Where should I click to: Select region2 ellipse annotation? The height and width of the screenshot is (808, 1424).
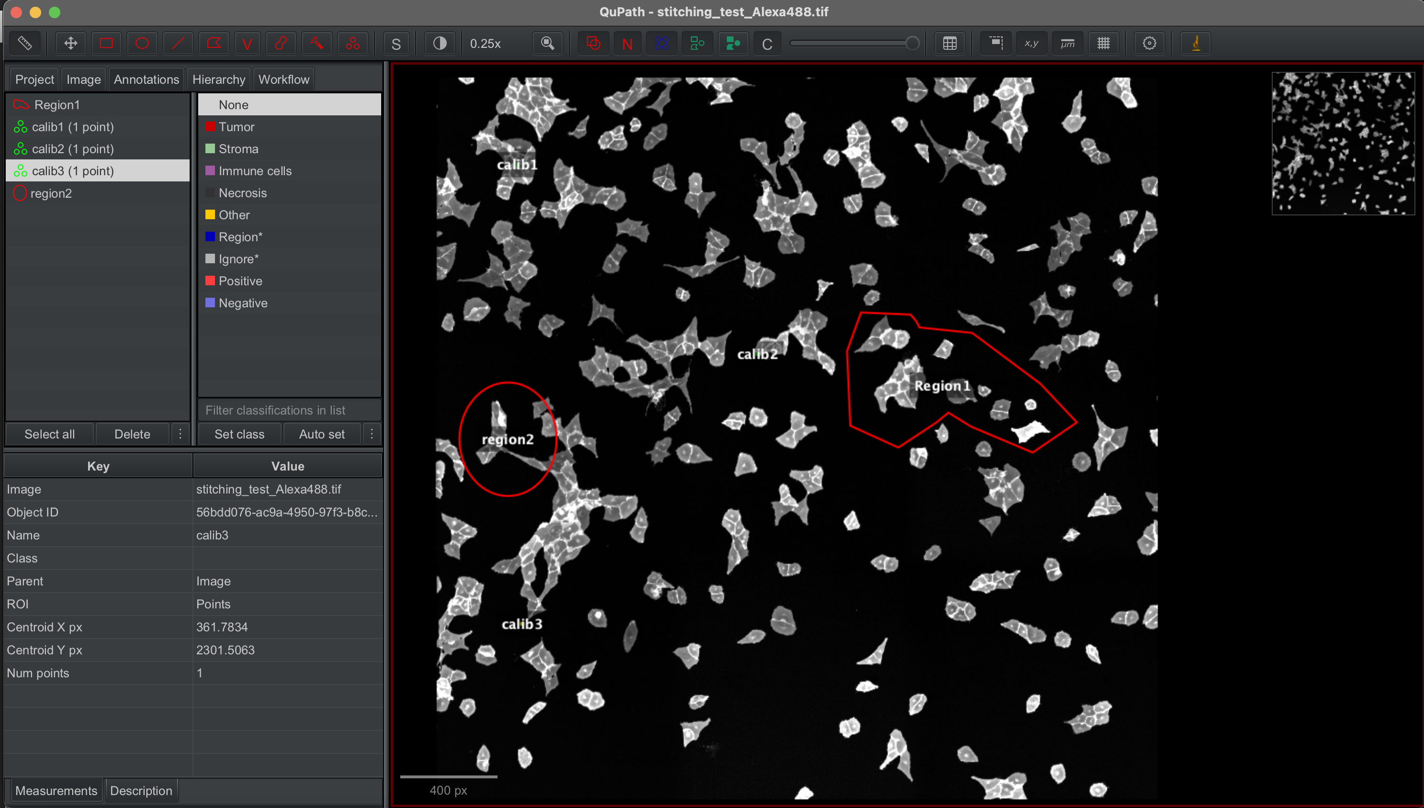click(x=98, y=193)
